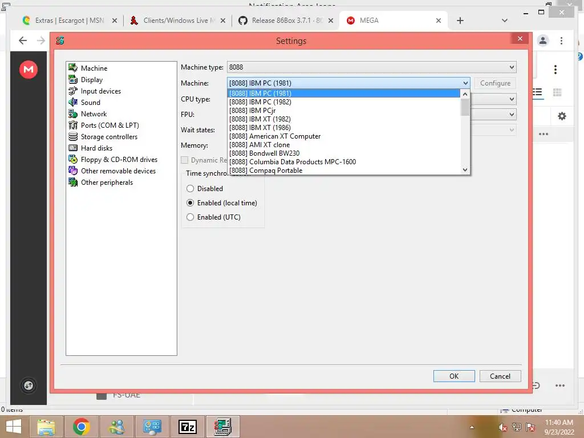Open Chrome tab search chevron
Screen dimensions: 584x438
(x=505, y=21)
